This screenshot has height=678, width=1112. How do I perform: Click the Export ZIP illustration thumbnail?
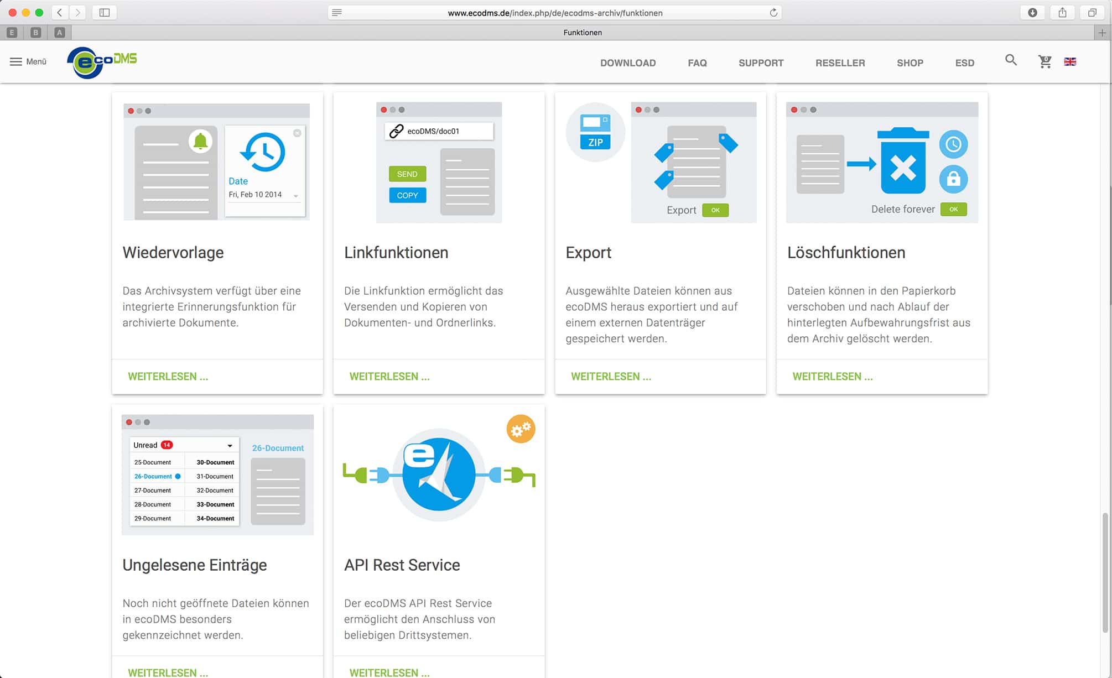point(661,162)
